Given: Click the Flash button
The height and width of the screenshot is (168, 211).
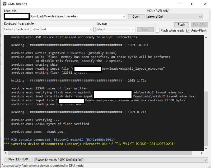Looking at the screenshot, I should (x=181, y=25).
